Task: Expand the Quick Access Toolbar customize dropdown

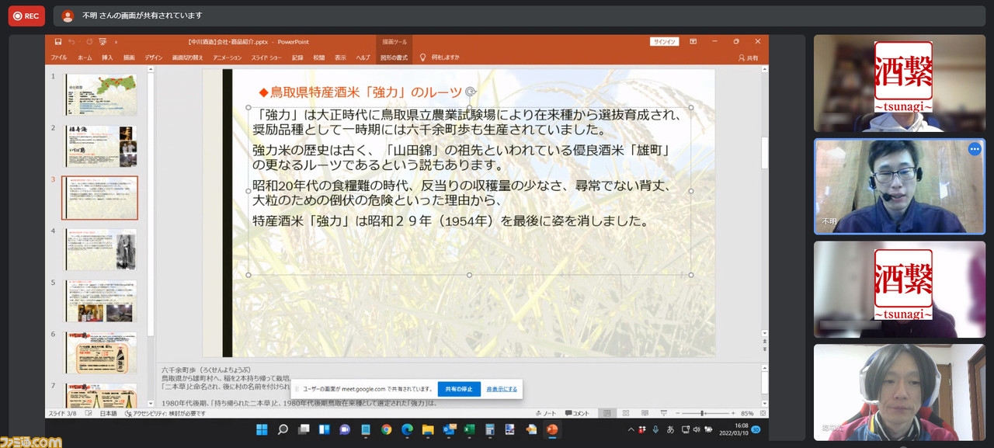Action: [x=116, y=41]
